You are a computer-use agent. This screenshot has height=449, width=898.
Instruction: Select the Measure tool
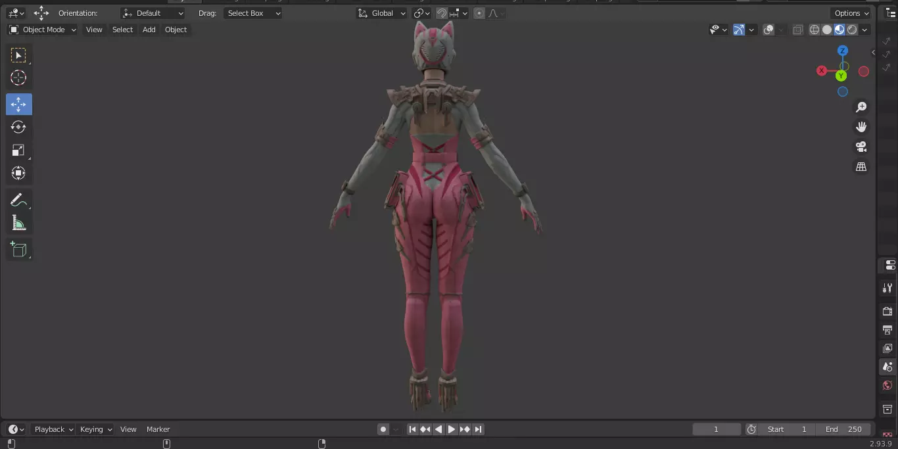[18, 224]
